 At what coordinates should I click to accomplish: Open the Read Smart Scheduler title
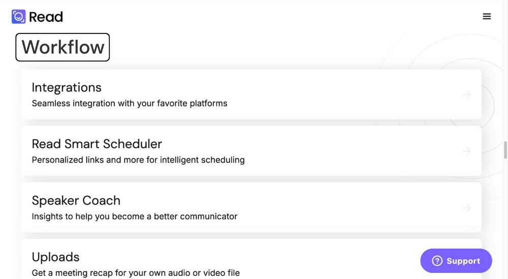point(97,144)
